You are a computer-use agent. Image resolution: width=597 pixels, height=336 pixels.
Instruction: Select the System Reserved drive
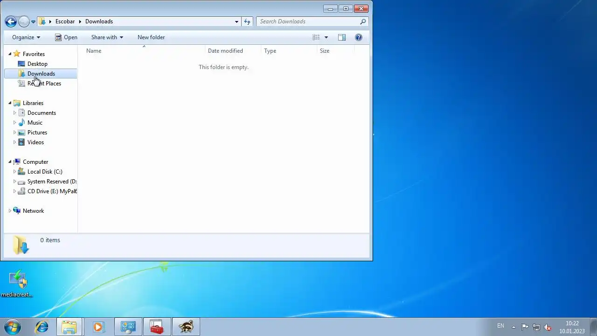click(x=52, y=182)
